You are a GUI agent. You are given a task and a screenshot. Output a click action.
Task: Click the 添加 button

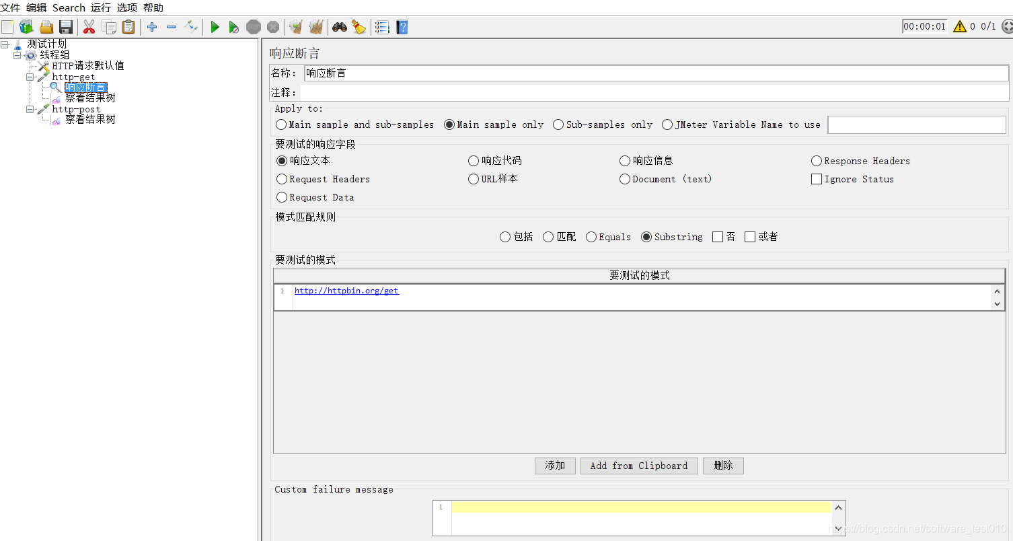pyautogui.click(x=555, y=466)
